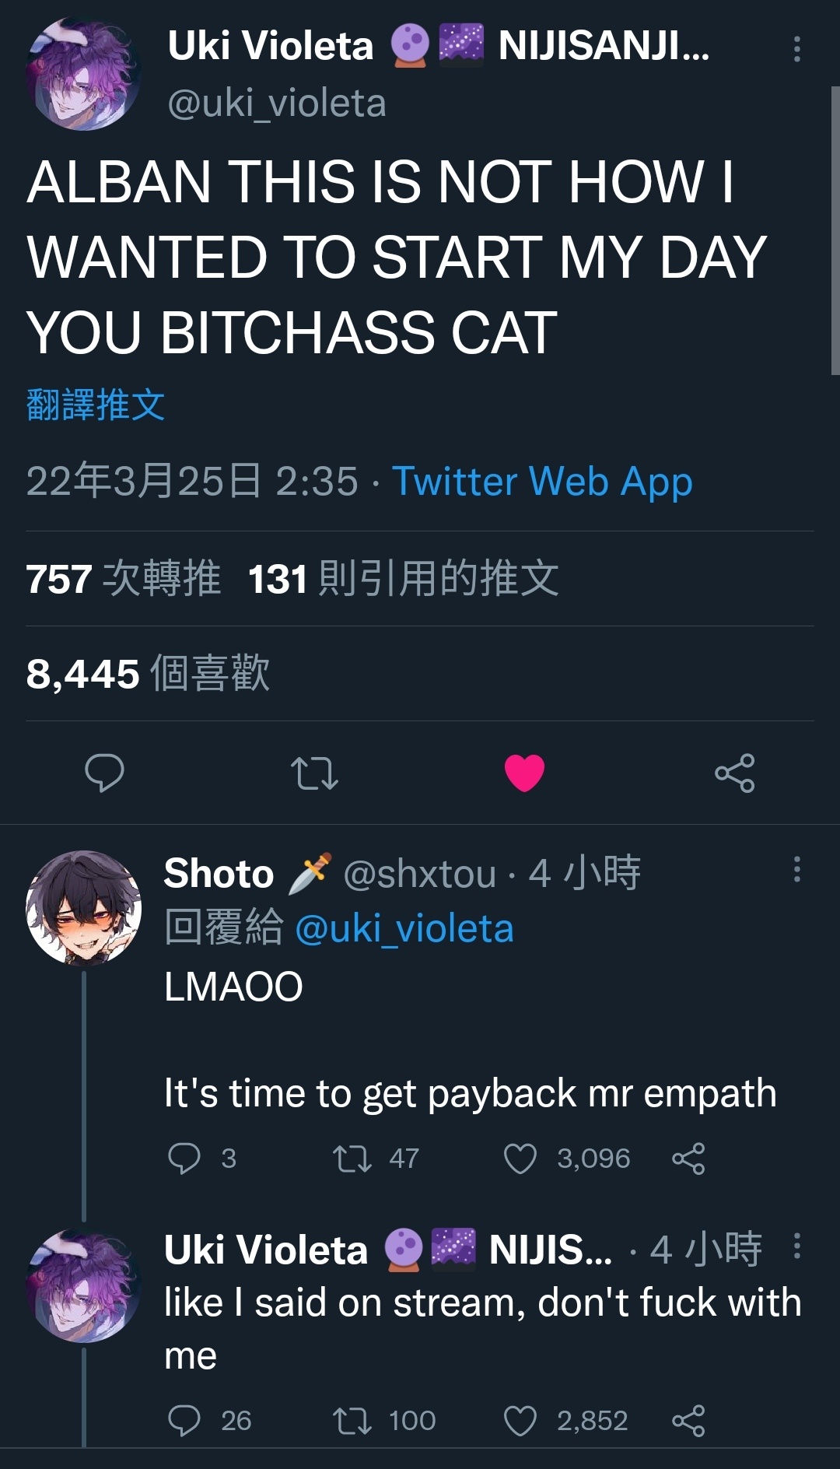Reply to Uki Violeta's main tweet
840x1469 pixels.
(104, 773)
